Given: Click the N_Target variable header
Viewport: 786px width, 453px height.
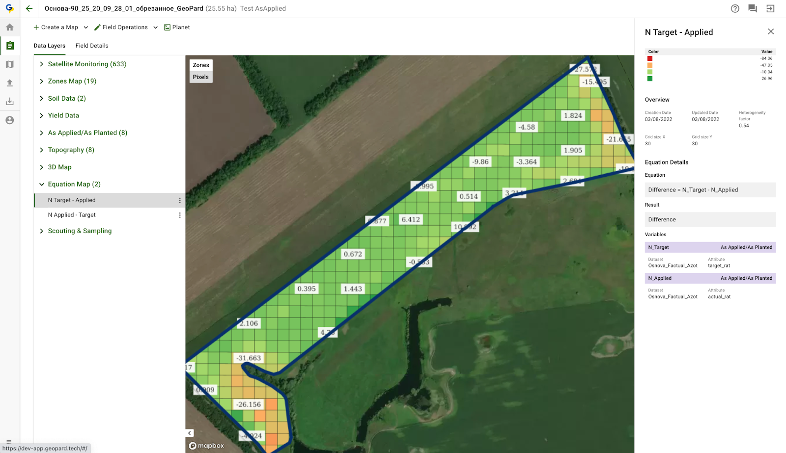Looking at the screenshot, I should pyautogui.click(x=710, y=247).
